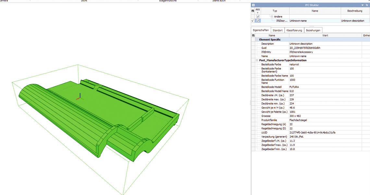Sort by the Beschreibung column header
This screenshot has width=370, height=195.
click(x=355, y=11)
